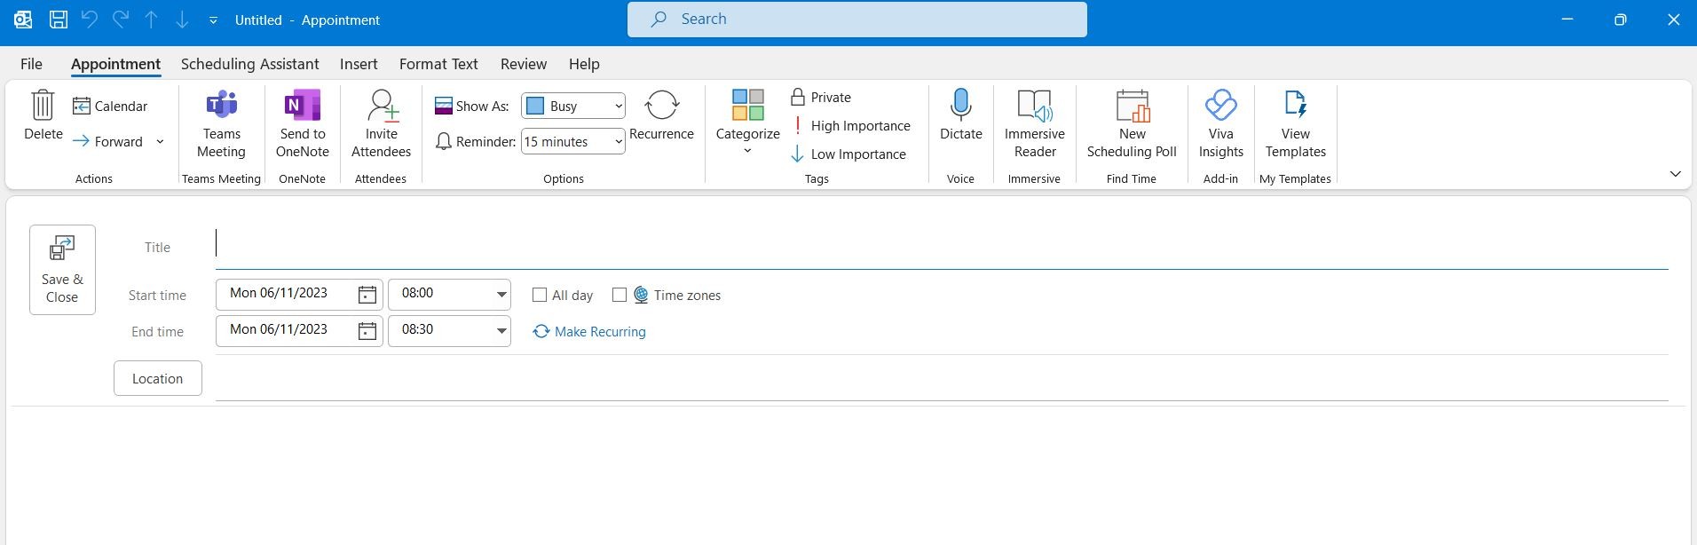This screenshot has width=1697, height=545.
Task: Send appointment to OneNote
Action: pos(303,124)
